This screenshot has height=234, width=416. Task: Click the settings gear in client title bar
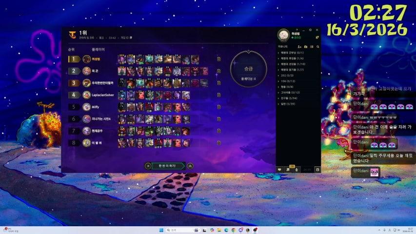click(x=310, y=30)
